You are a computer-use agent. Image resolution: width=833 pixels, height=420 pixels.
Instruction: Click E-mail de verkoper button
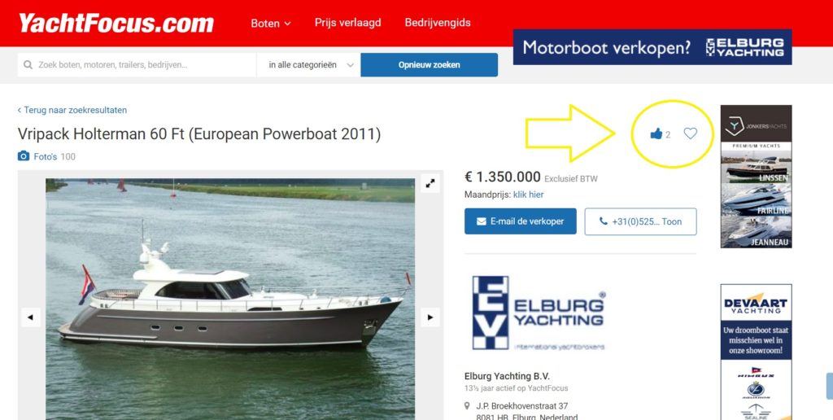pos(520,221)
